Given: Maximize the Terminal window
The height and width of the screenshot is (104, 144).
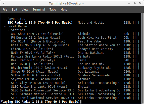Looking at the screenshot, I should tap(135, 4).
